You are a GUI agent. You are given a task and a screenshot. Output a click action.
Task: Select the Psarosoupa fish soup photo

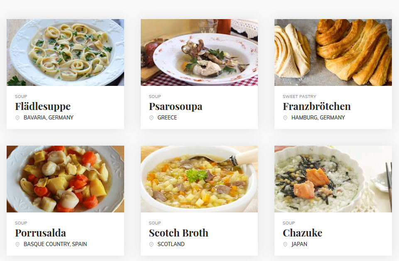(x=199, y=52)
